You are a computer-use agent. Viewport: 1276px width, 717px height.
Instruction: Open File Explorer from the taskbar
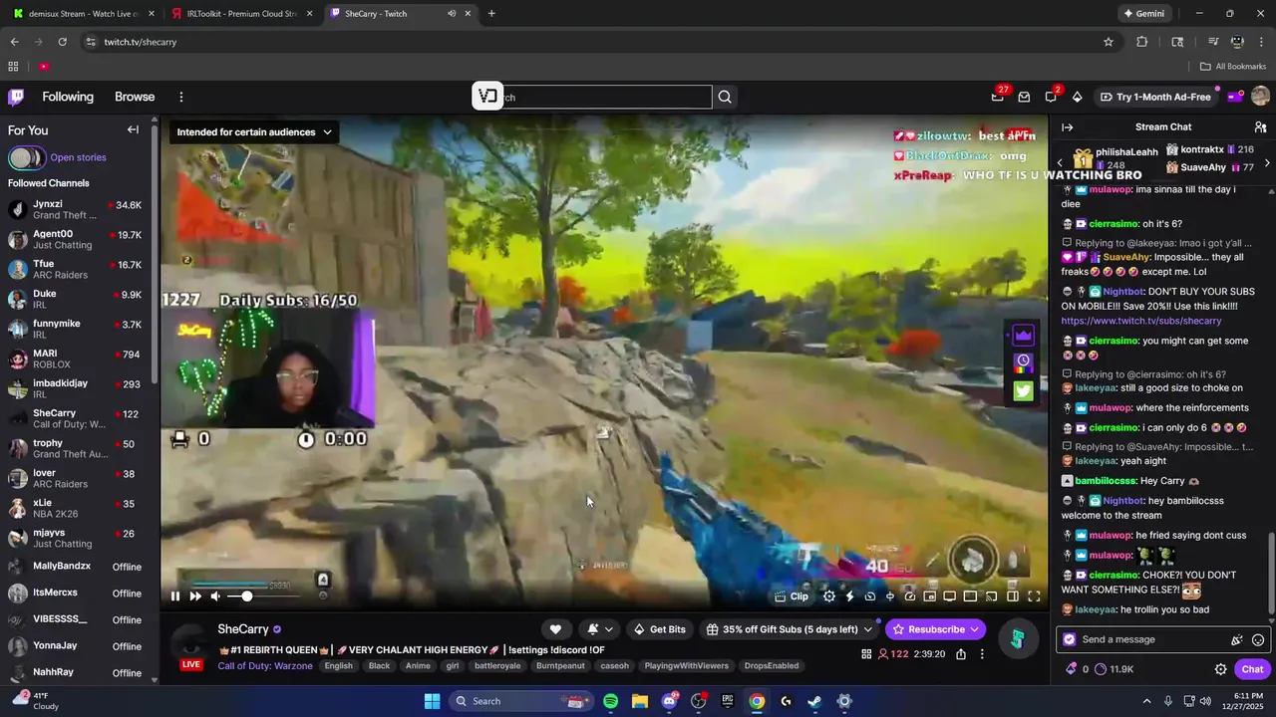(639, 701)
